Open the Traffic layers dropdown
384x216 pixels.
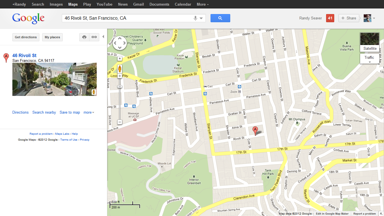[370, 59]
